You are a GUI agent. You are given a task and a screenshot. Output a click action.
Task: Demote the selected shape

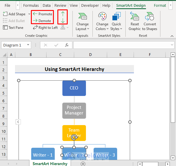(42, 21)
